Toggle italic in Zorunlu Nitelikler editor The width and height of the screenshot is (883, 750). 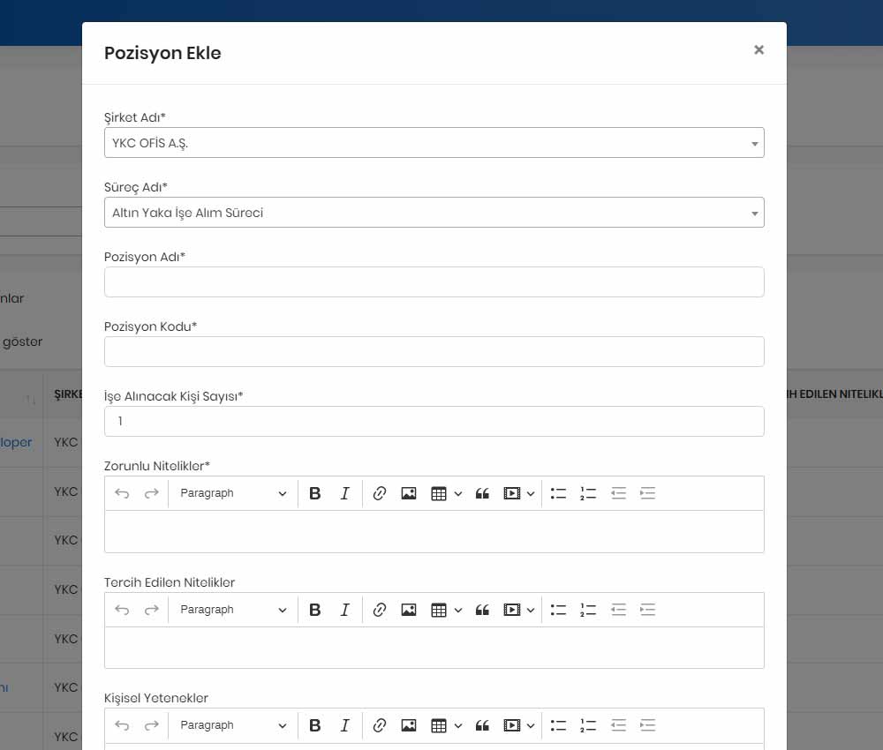pos(344,493)
